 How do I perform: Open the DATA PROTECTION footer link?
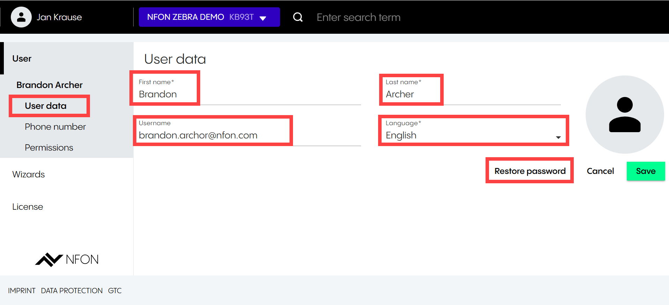pos(72,291)
